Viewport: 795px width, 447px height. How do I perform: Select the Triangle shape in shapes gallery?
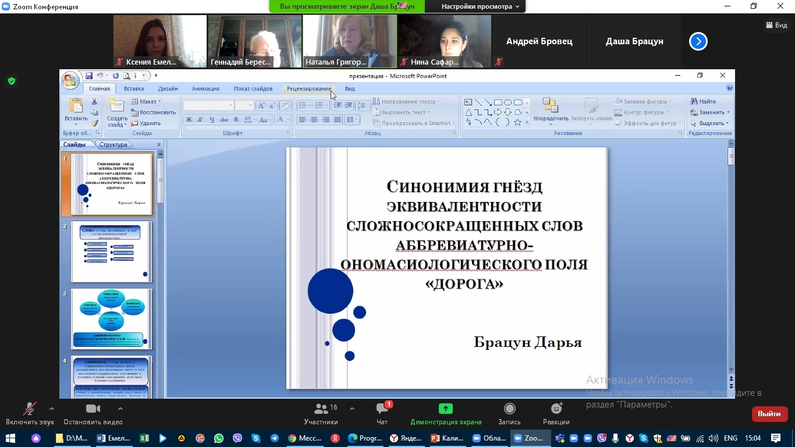[x=468, y=112]
